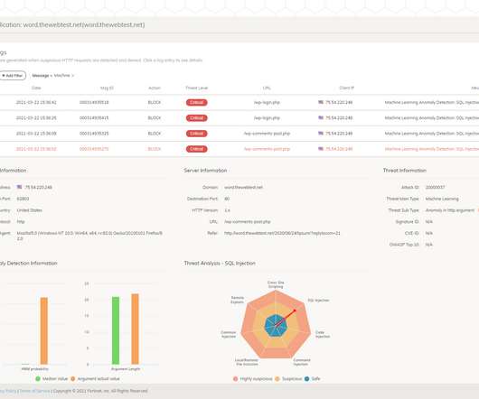
Task: Click the country flag in the highlighted row
Action: point(321,149)
